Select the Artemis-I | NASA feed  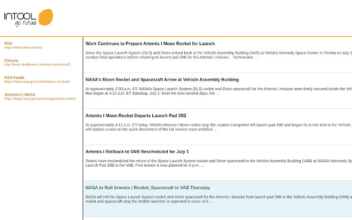(20, 95)
